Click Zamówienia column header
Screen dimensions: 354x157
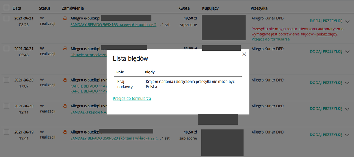click(73, 9)
